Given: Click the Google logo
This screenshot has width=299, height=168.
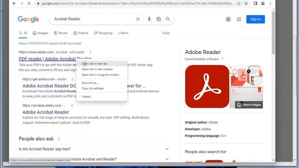Looking at the screenshot, I should tap(28, 19).
